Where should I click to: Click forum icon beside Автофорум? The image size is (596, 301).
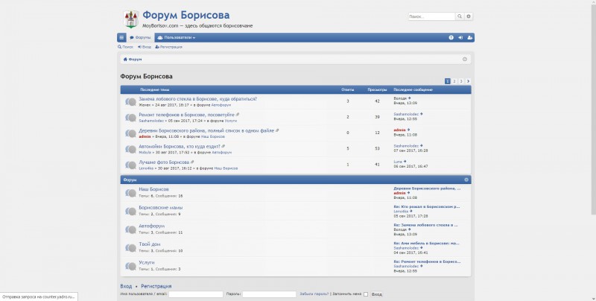pos(130,229)
